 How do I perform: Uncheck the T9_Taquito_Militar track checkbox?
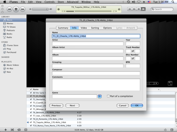[x=31, y=122]
